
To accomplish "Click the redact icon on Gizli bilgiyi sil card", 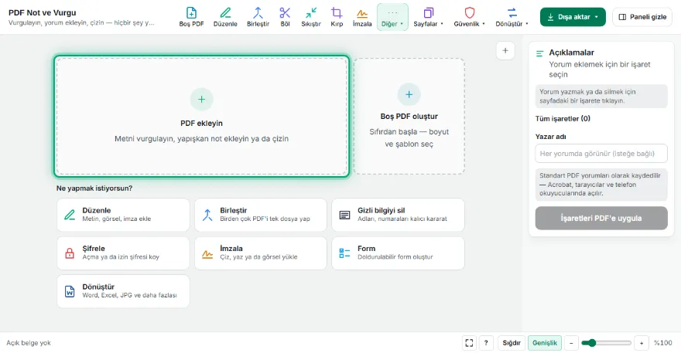I will tap(345, 215).
